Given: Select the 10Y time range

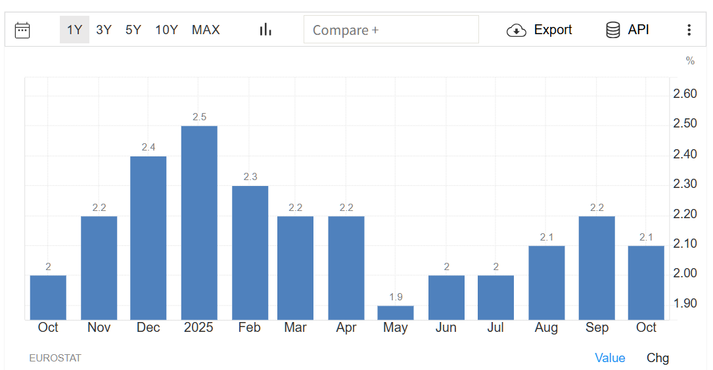Looking at the screenshot, I should [x=166, y=30].
